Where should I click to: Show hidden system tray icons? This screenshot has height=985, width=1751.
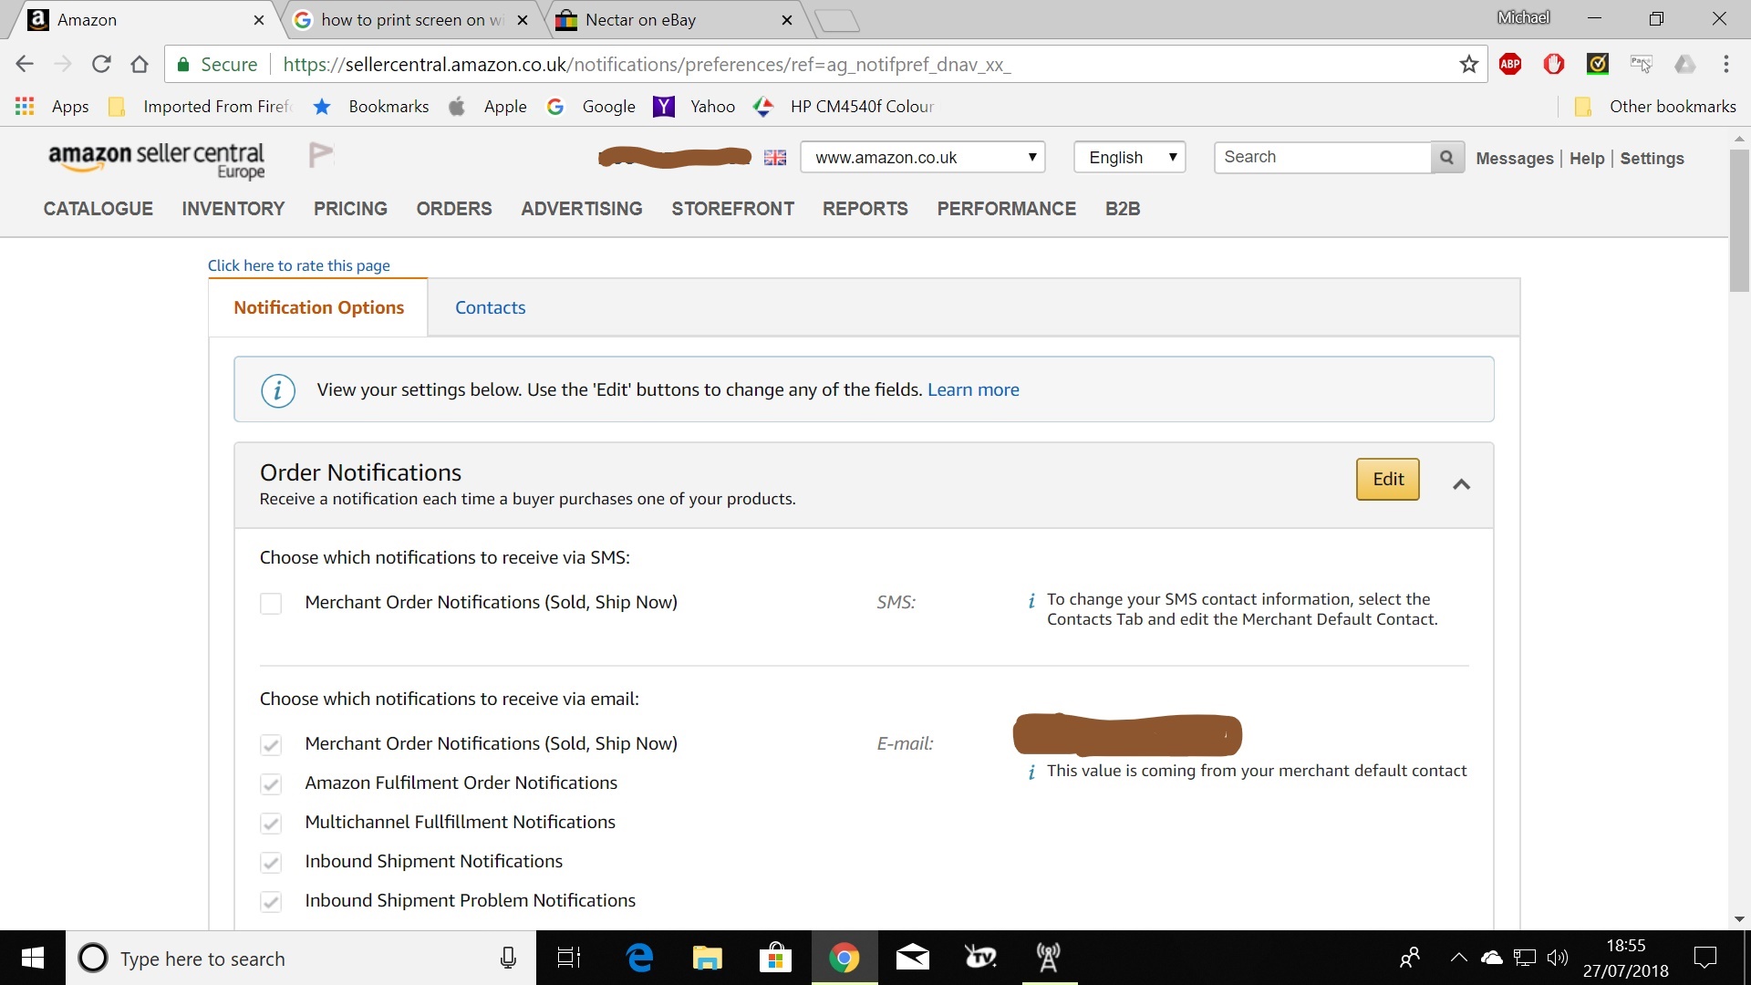[1458, 958]
